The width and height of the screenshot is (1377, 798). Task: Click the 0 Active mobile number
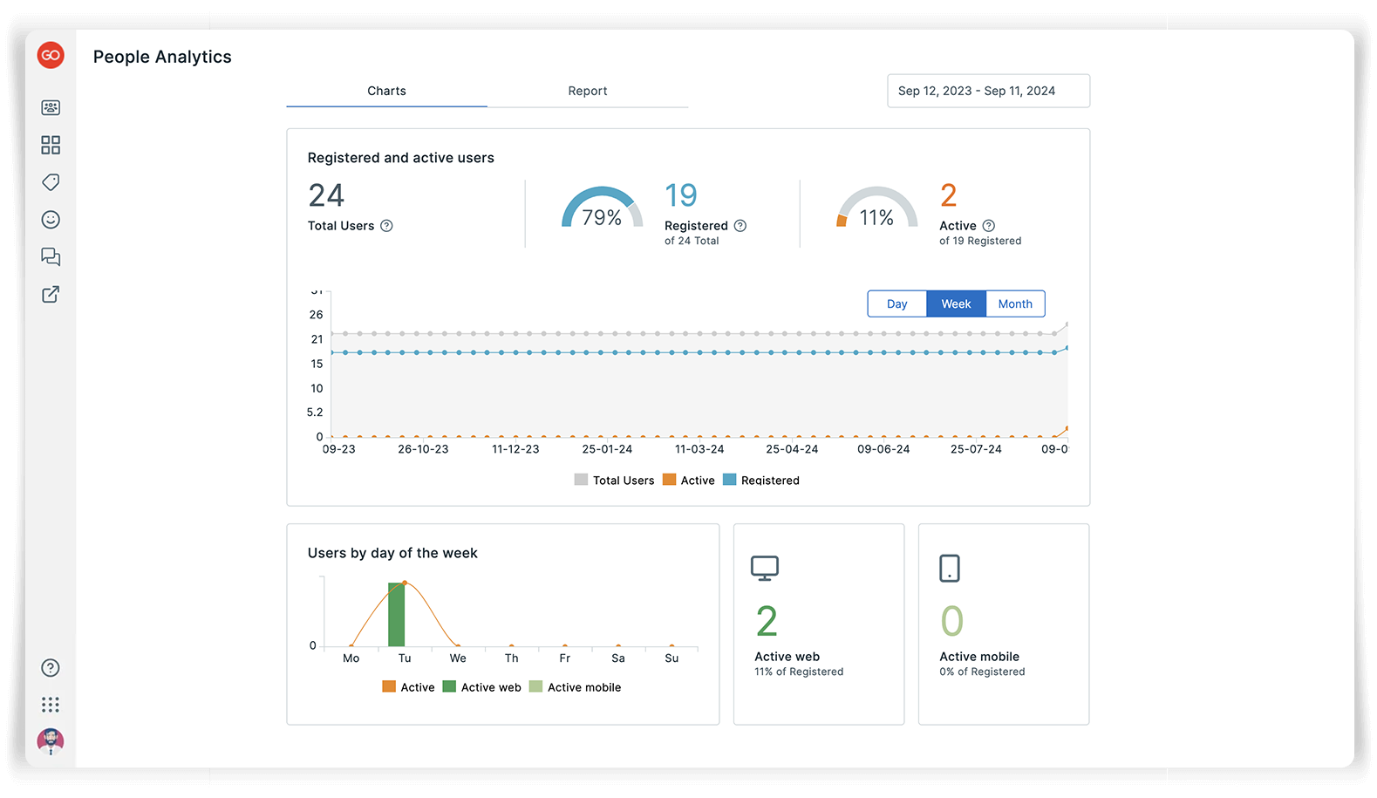pos(951,622)
